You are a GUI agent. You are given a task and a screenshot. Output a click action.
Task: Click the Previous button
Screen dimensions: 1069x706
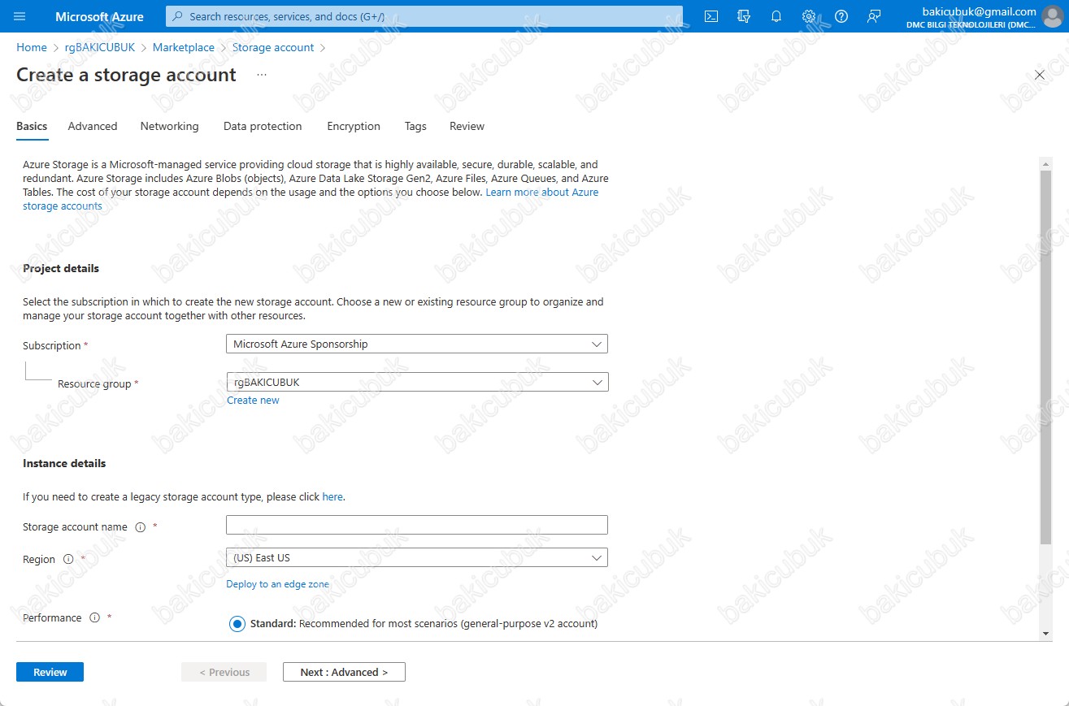[x=224, y=672]
